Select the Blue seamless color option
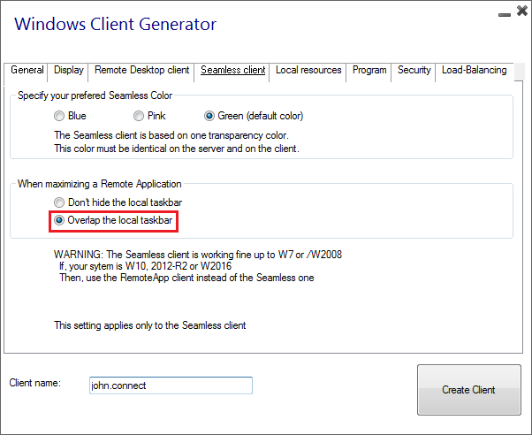This screenshot has width=532, height=435. 70,116
